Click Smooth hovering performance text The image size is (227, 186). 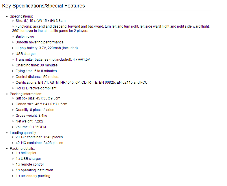(x=40, y=42)
